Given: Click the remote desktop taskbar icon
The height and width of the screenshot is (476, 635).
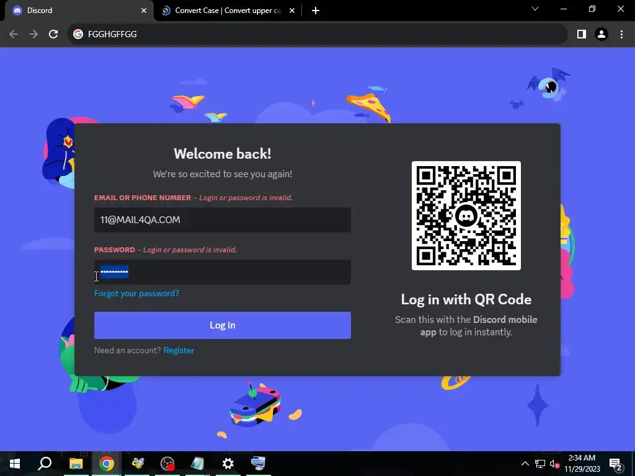Looking at the screenshot, I should click(x=259, y=464).
